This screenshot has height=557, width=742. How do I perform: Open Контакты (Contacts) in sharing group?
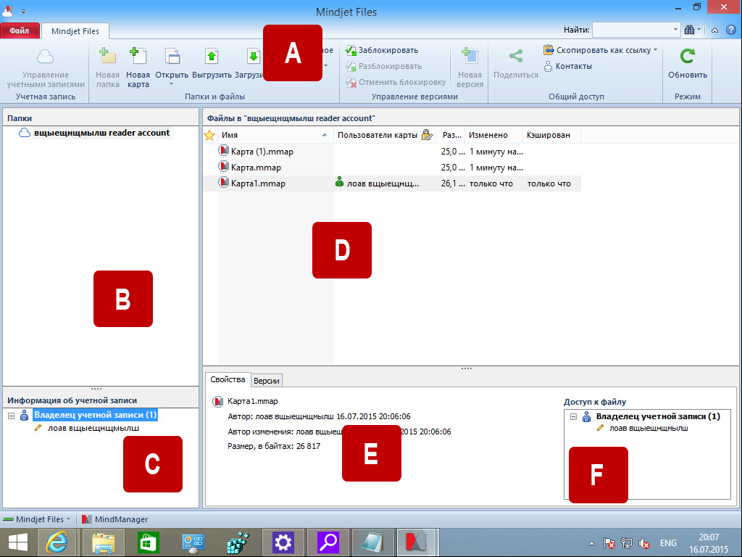click(x=567, y=66)
